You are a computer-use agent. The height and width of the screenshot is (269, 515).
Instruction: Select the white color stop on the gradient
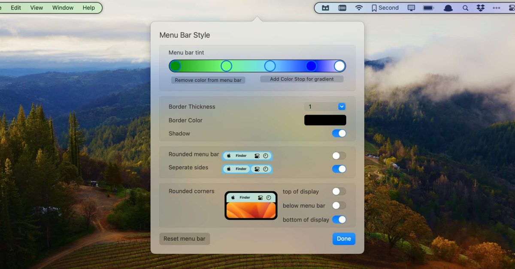(339, 66)
